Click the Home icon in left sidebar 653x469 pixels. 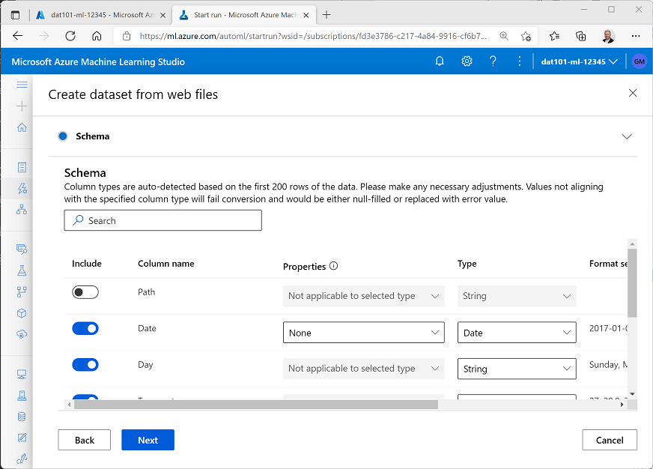pyautogui.click(x=22, y=127)
